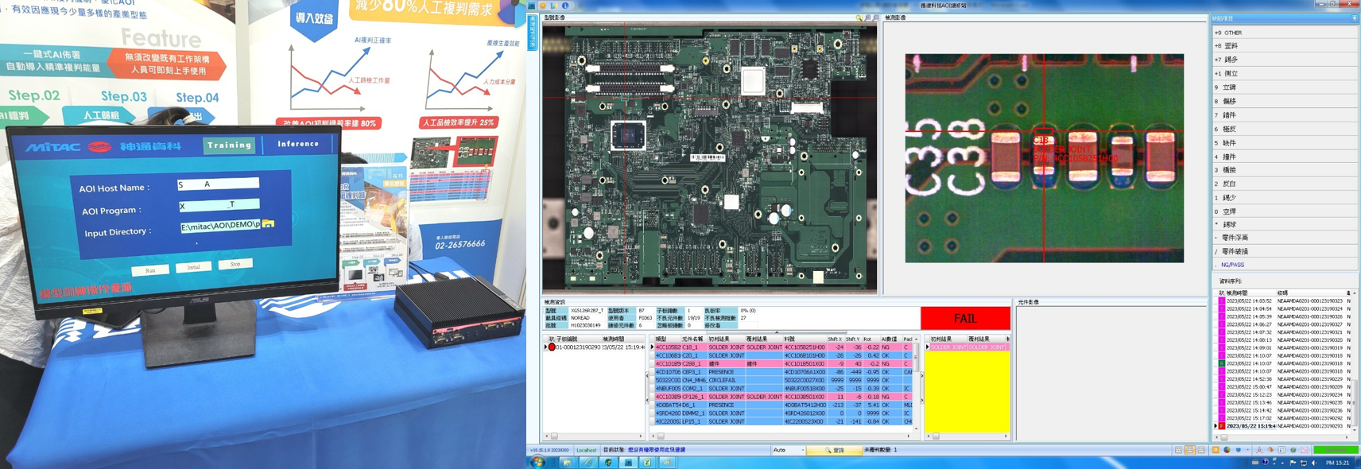Click the PM 15:21 clock in the system tray
Viewport: 1361px width, 469px height.
click(1337, 463)
